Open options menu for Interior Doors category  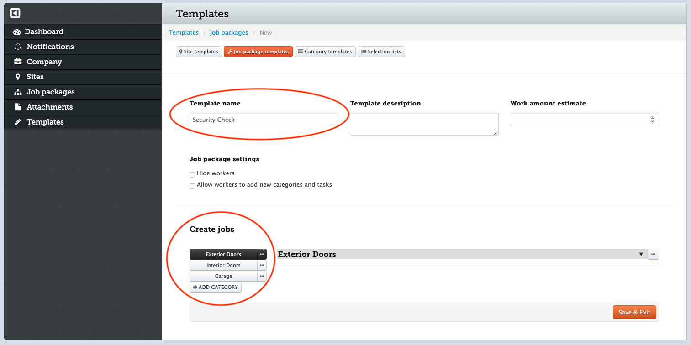coord(262,265)
